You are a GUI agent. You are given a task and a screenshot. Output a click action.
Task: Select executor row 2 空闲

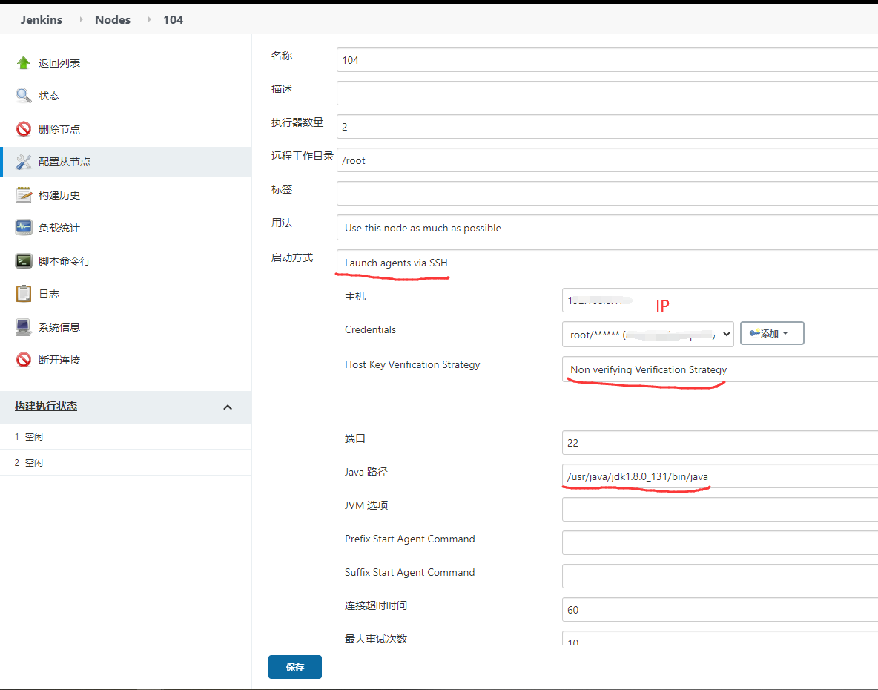[125, 463]
